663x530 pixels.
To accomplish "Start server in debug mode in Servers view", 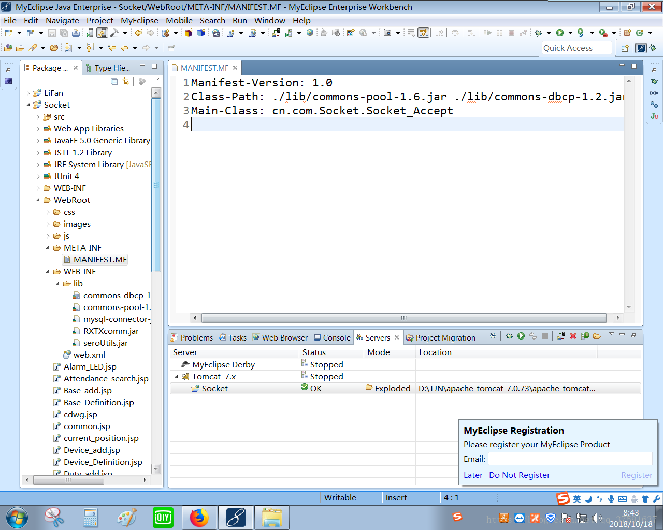I will tap(509, 336).
